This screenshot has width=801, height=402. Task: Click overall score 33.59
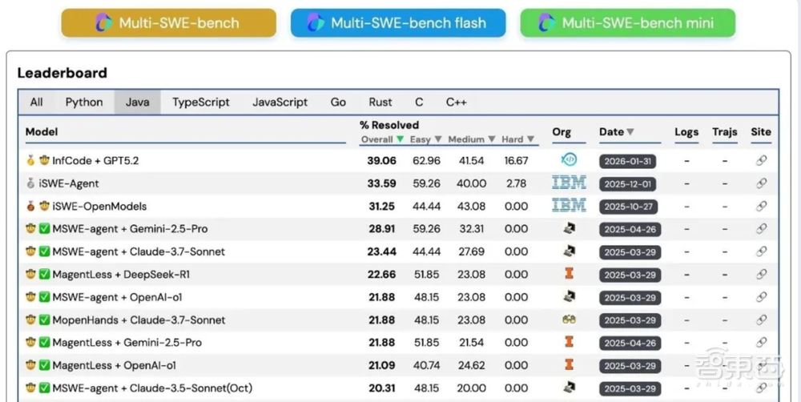(x=381, y=183)
